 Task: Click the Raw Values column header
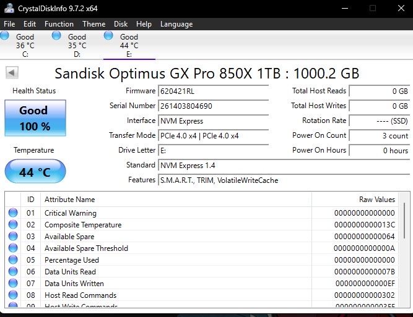coord(355,200)
